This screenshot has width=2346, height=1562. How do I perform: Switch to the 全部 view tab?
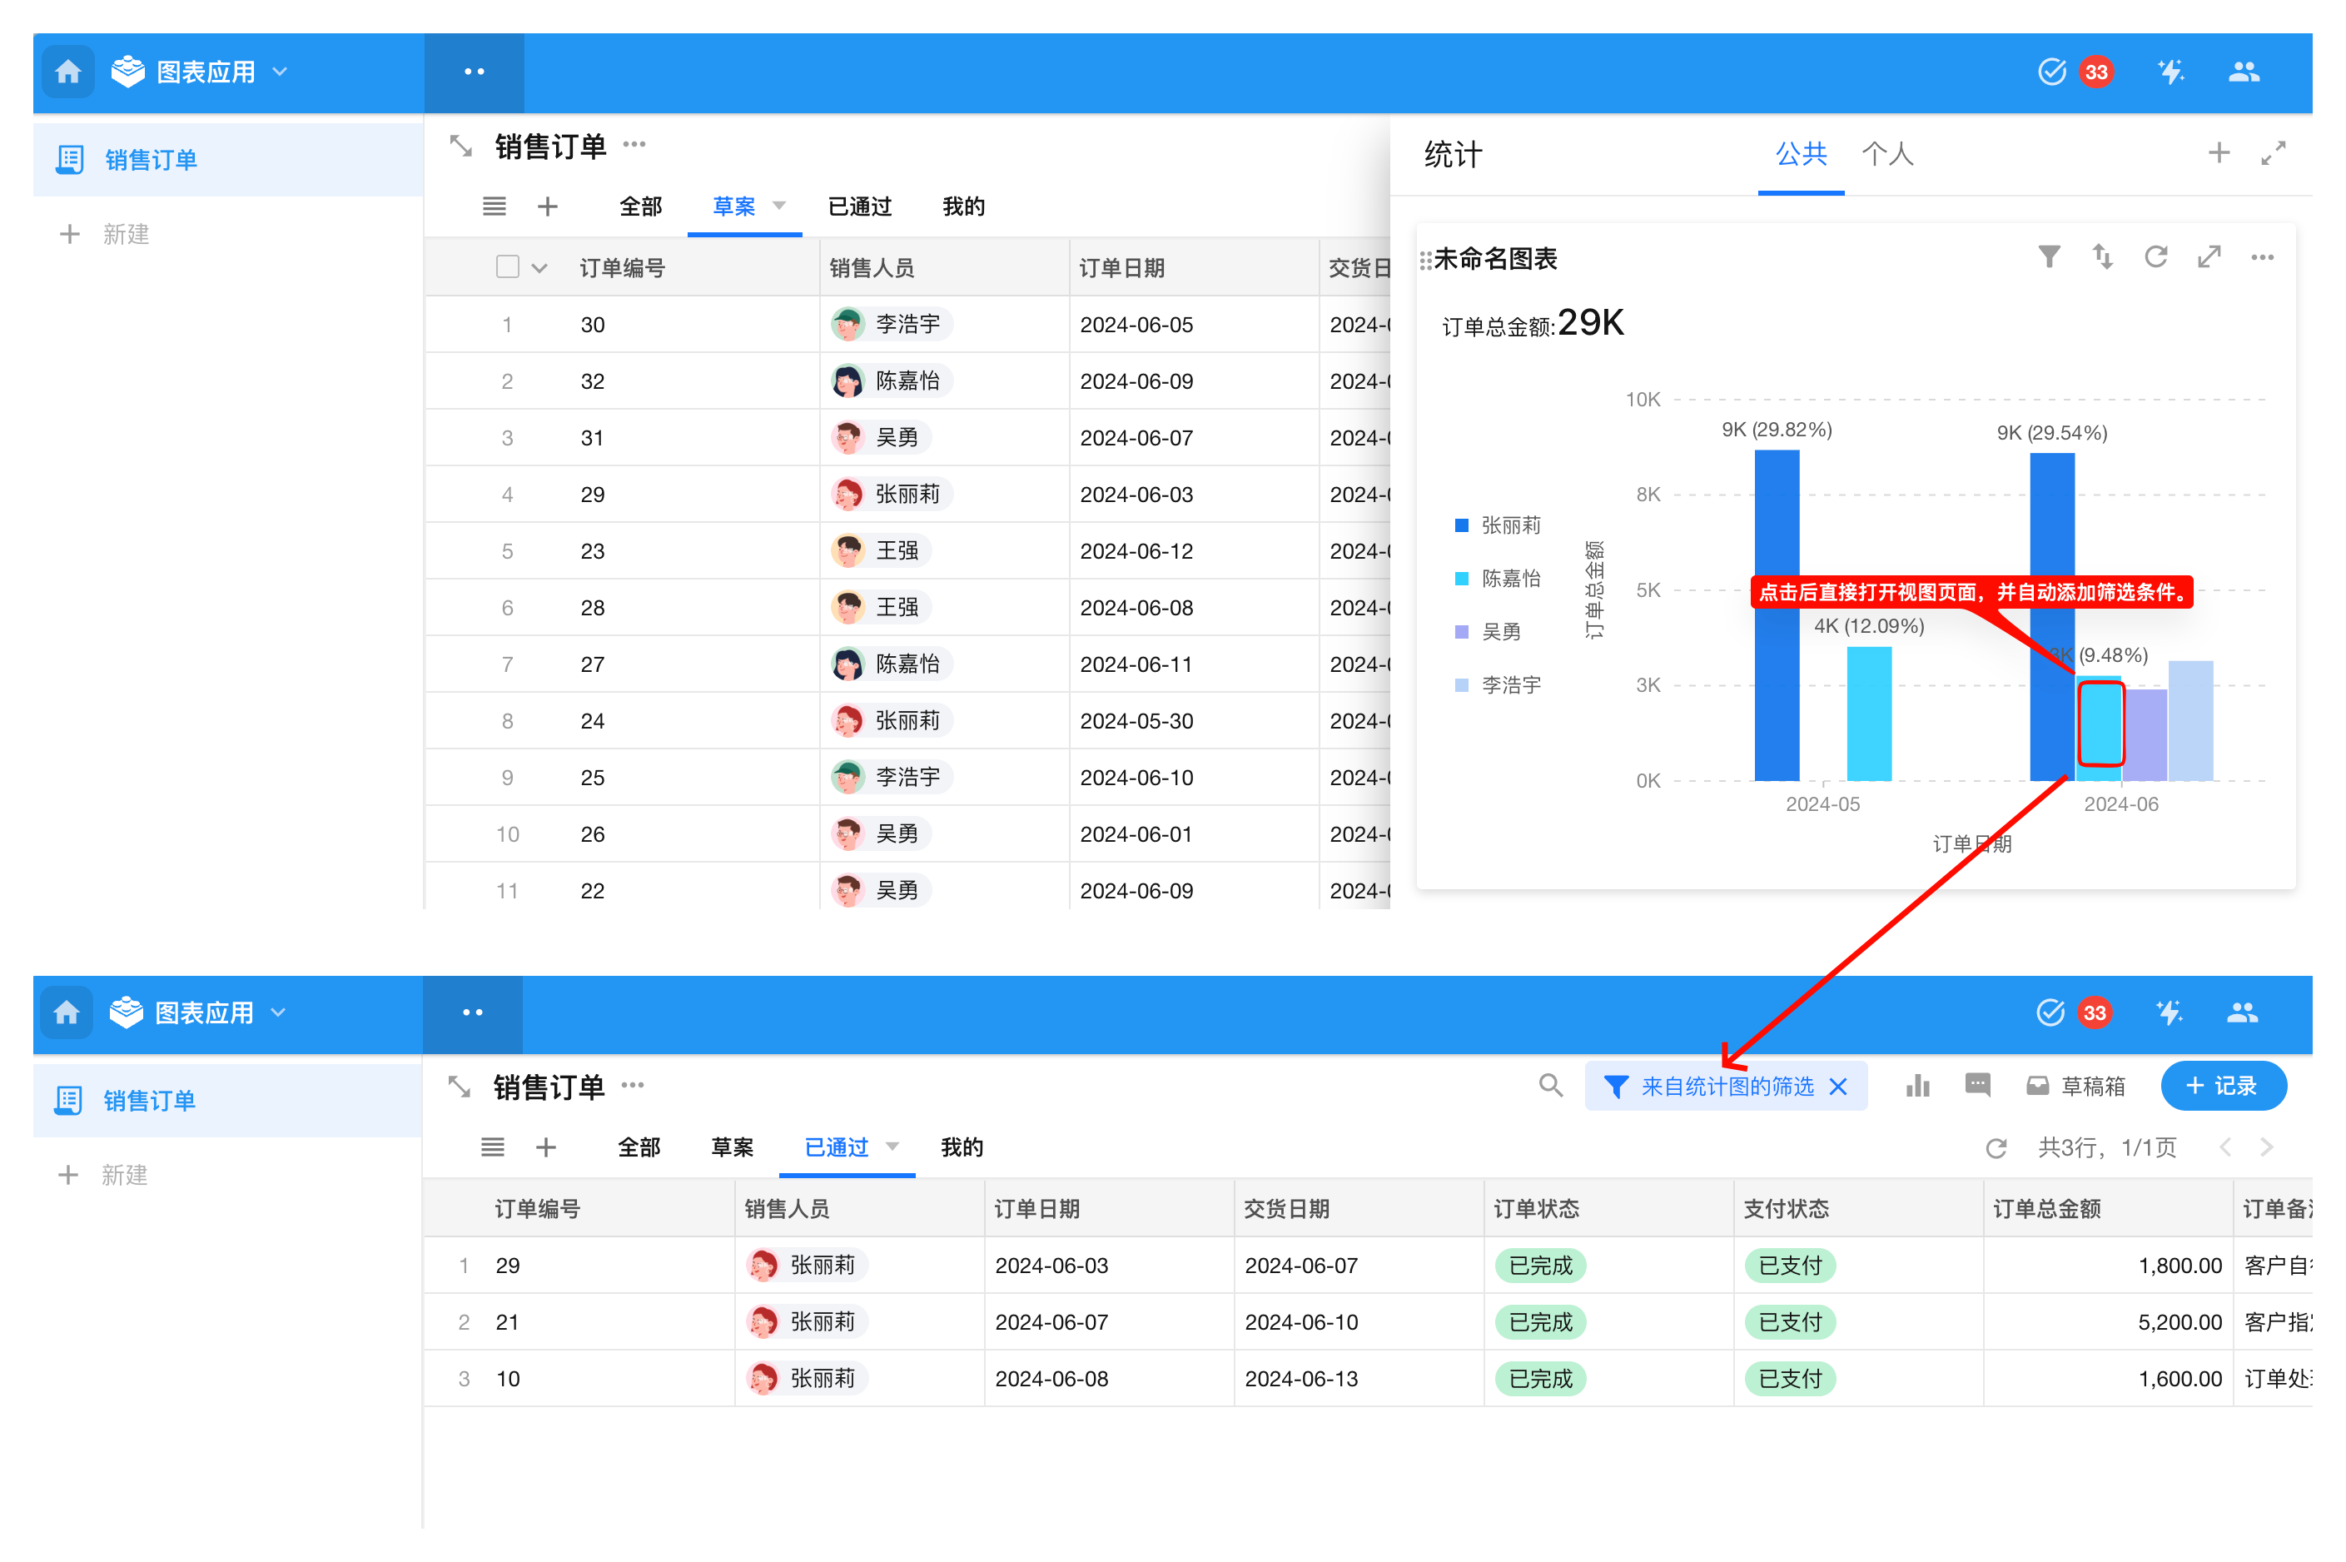639,206
